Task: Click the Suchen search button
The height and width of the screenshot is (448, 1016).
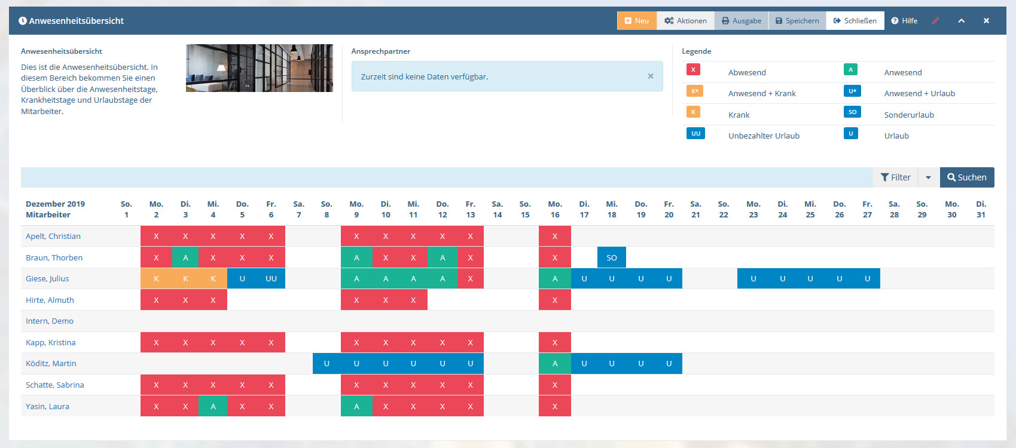Action: (966, 177)
